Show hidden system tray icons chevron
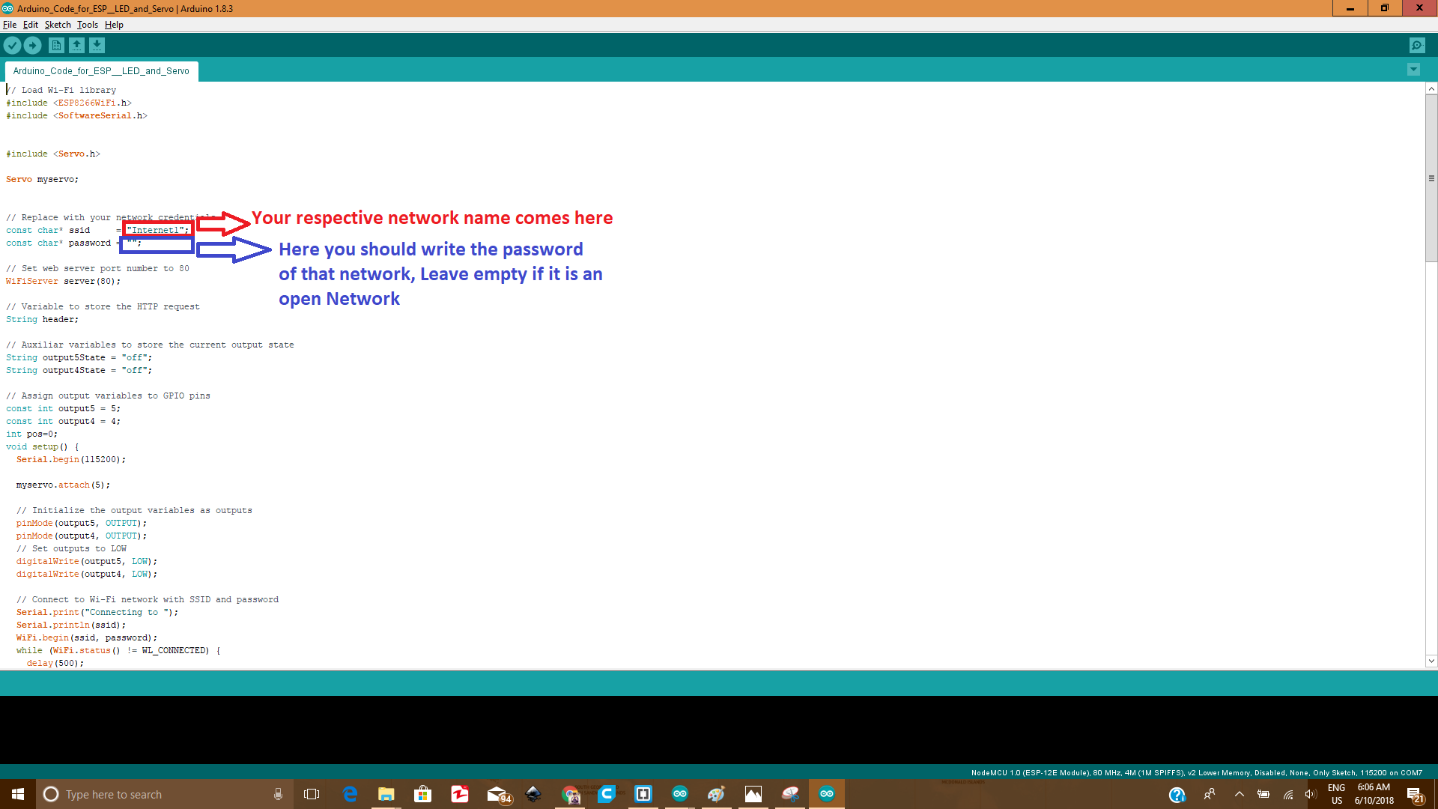This screenshot has width=1438, height=809. point(1239,794)
